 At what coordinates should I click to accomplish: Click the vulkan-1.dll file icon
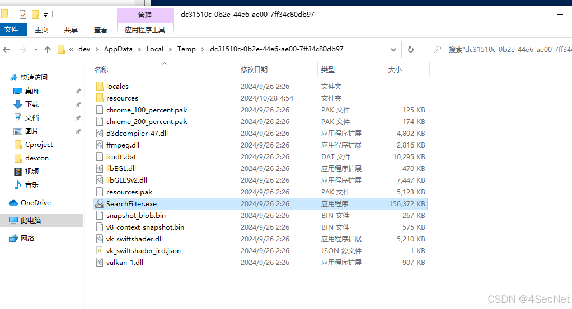tap(100, 263)
